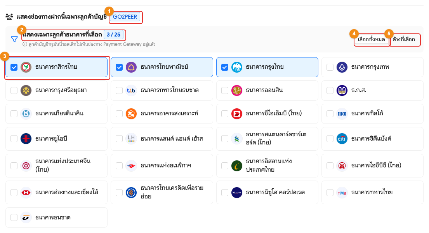Viewport: 429px width, 233px height.
Task: Click the LH bank logo icon
Action: tap(131, 139)
